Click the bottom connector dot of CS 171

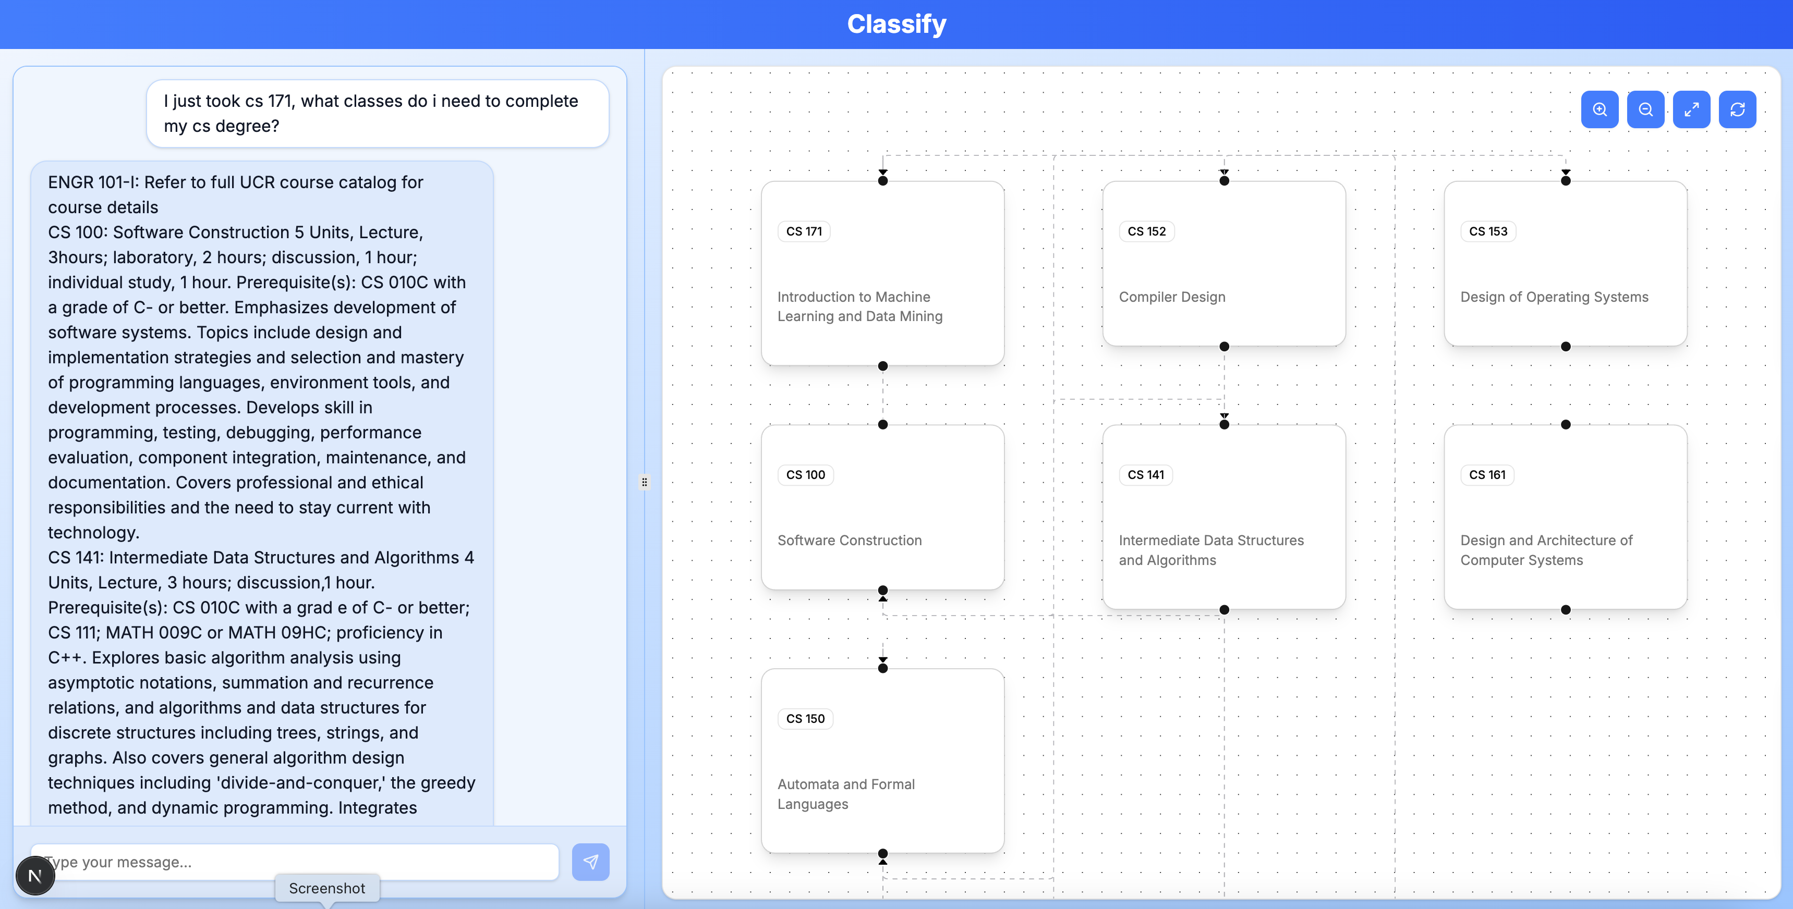click(882, 366)
